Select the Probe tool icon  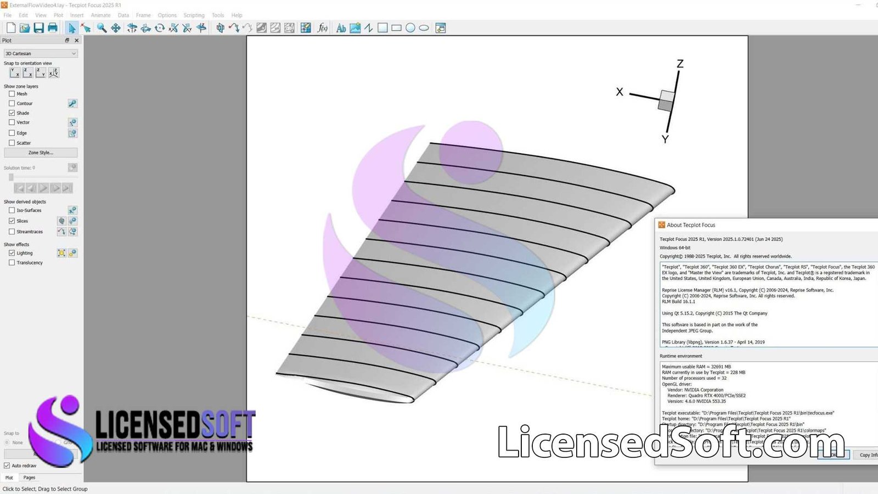306,27
